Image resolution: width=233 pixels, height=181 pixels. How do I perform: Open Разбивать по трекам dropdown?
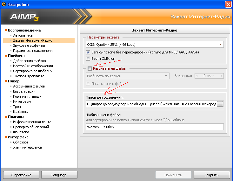pos(128,76)
